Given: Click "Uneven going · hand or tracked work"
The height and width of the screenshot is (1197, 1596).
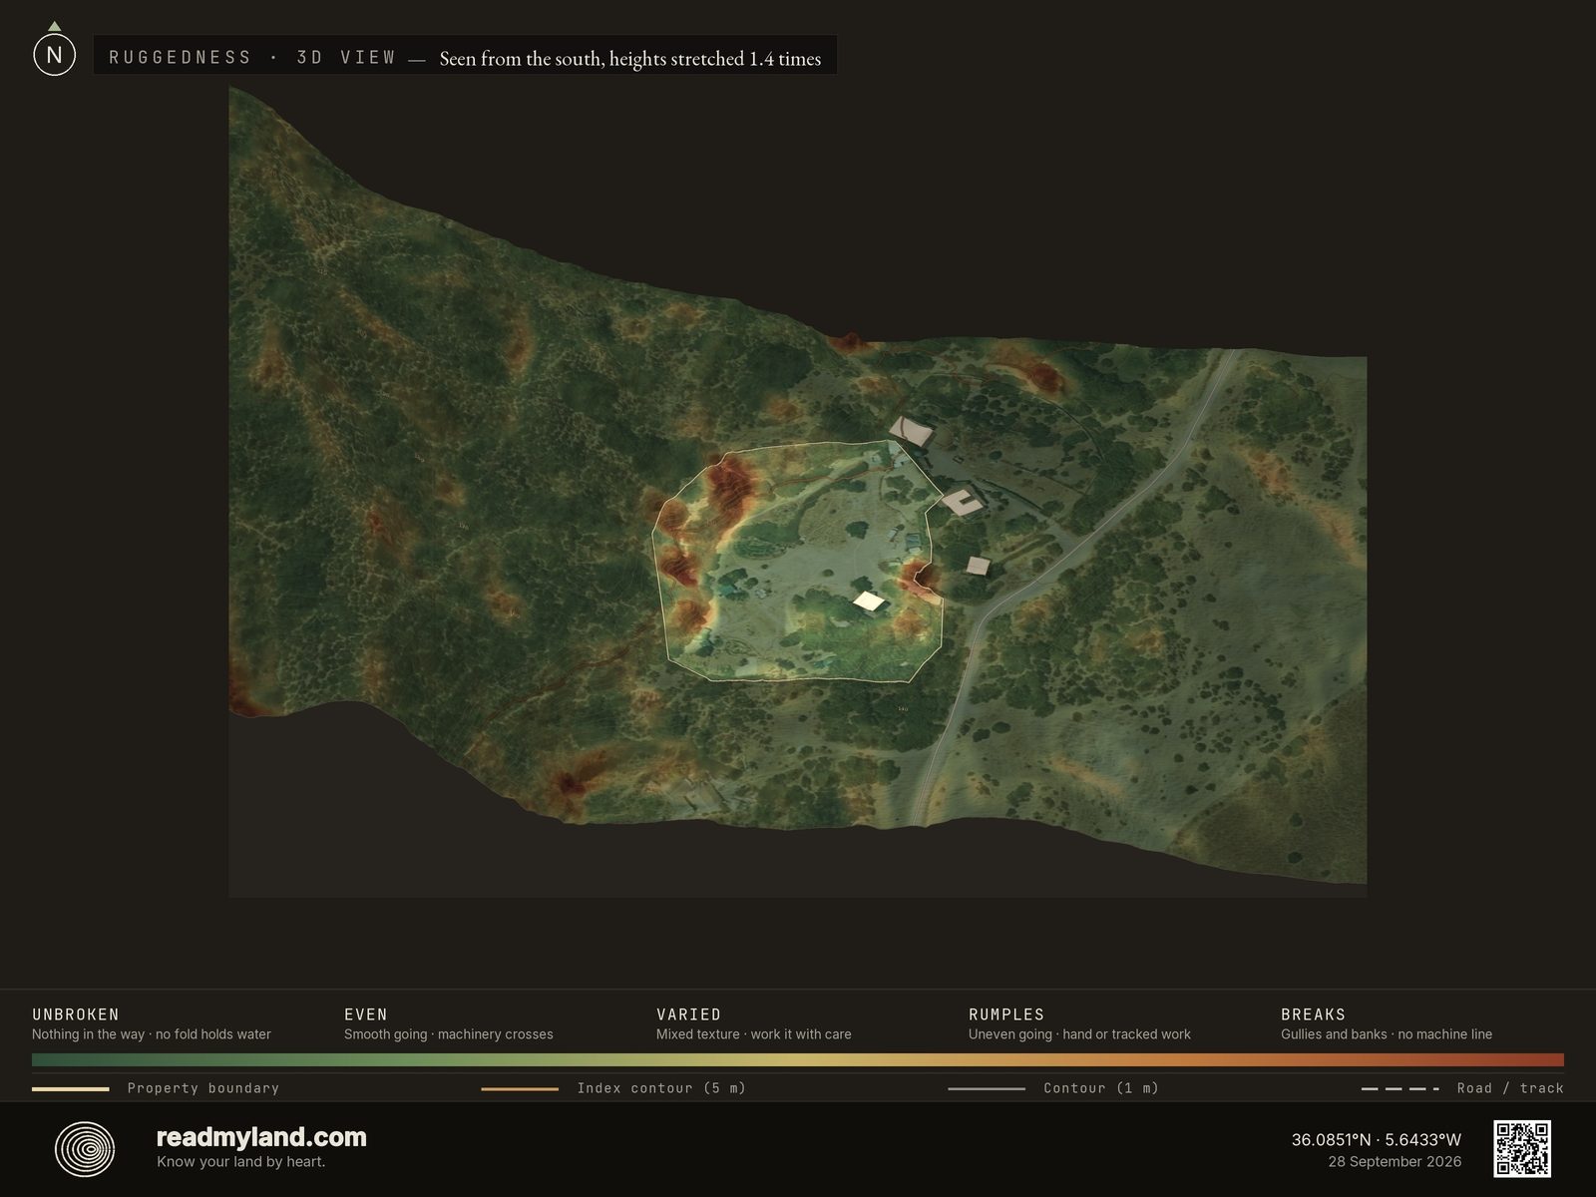Looking at the screenshot, I should point(1079,1034).
